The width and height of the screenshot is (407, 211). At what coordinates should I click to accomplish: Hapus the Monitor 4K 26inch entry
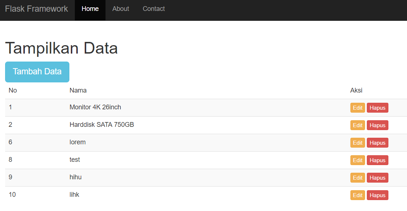pyautogui.click(x=377, y=108)
